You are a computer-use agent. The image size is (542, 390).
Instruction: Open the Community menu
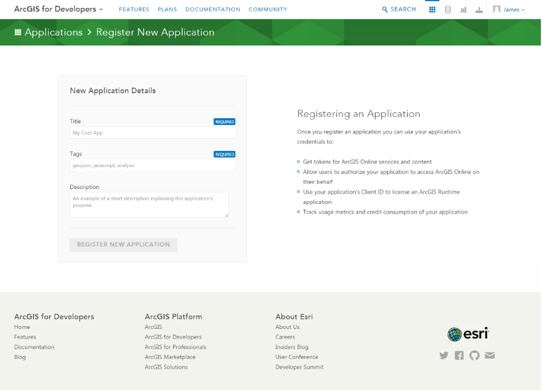pos(268,9)
